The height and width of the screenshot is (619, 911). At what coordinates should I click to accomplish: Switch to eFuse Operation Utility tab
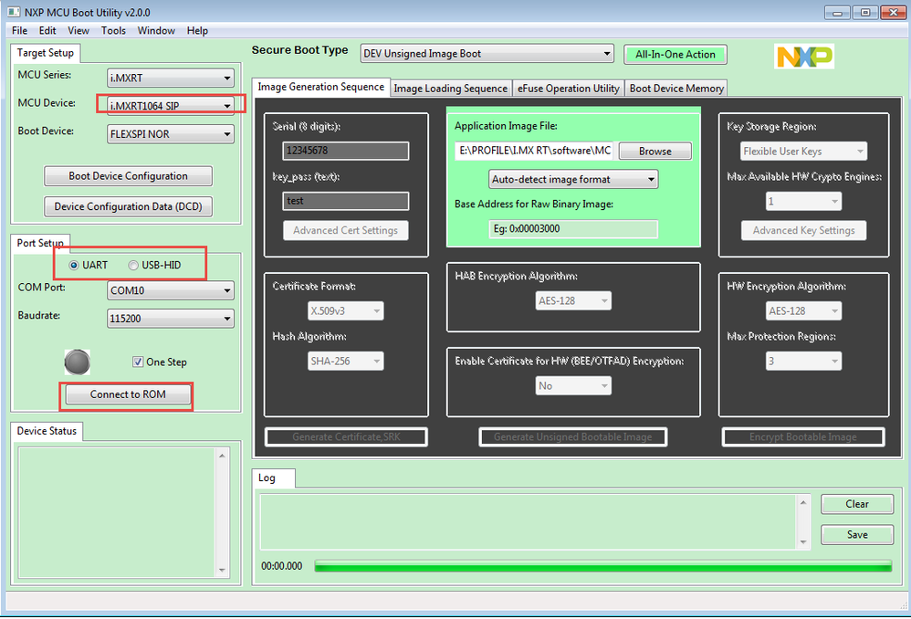[568, 88]
